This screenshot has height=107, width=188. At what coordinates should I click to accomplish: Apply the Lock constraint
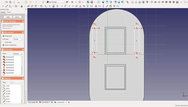[96, 6]
